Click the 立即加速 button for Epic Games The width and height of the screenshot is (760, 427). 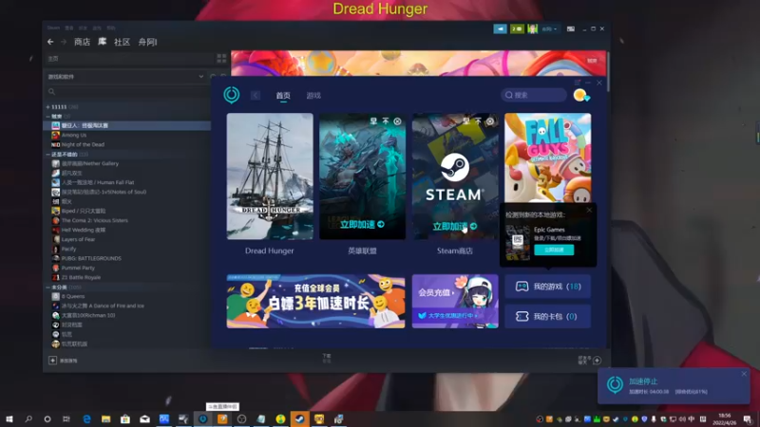pos(554,250)
